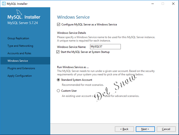
Task: Click the Windows Service page heading
Action: 73,17
